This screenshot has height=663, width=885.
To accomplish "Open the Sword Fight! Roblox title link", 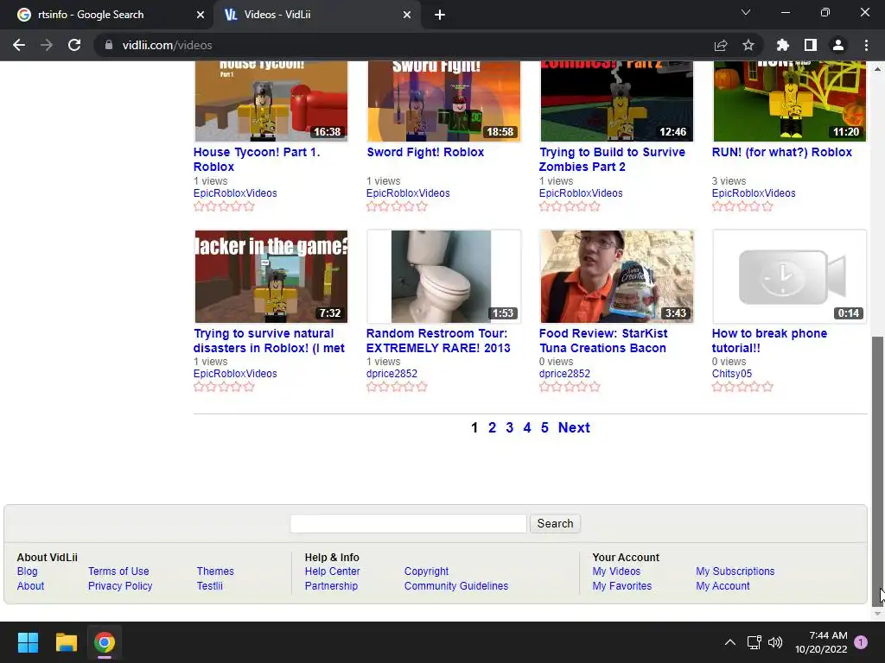I will coord(425,152).
